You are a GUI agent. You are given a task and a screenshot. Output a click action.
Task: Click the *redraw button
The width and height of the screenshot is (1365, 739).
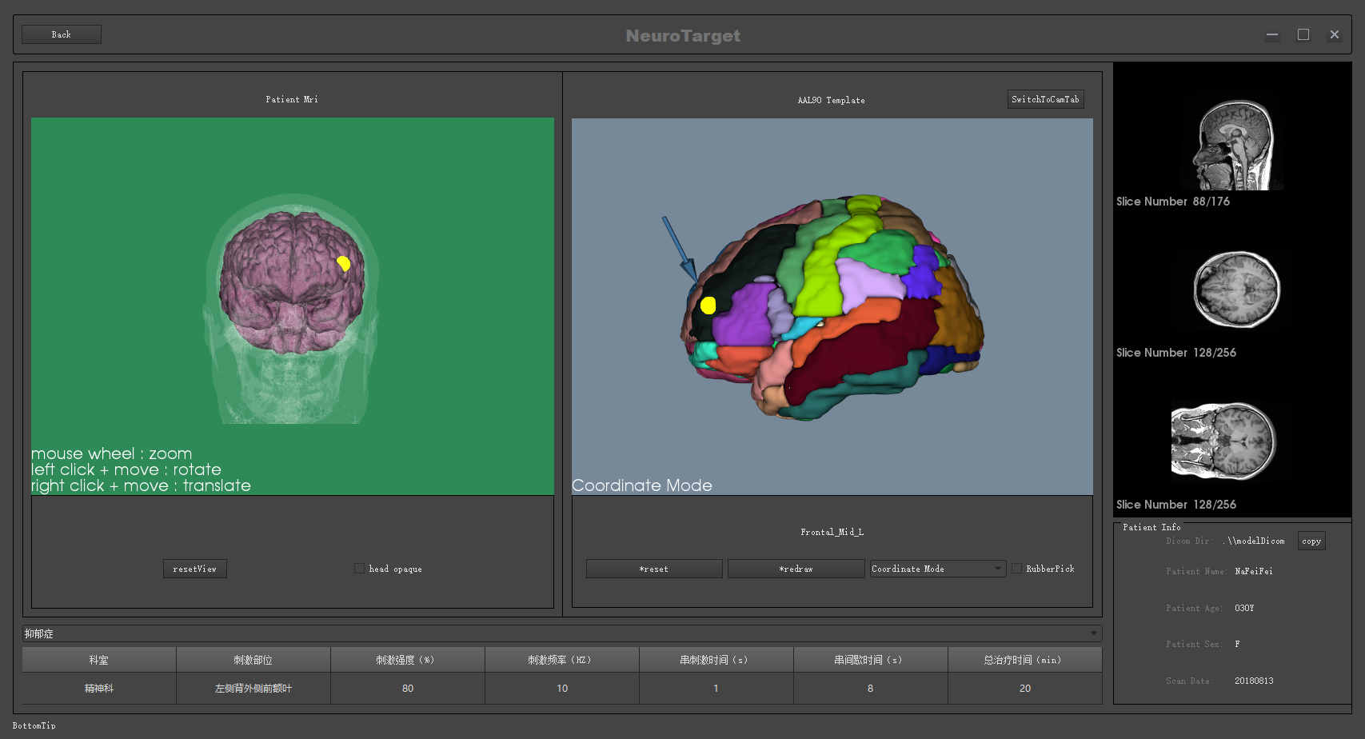[x=796, y=569]
